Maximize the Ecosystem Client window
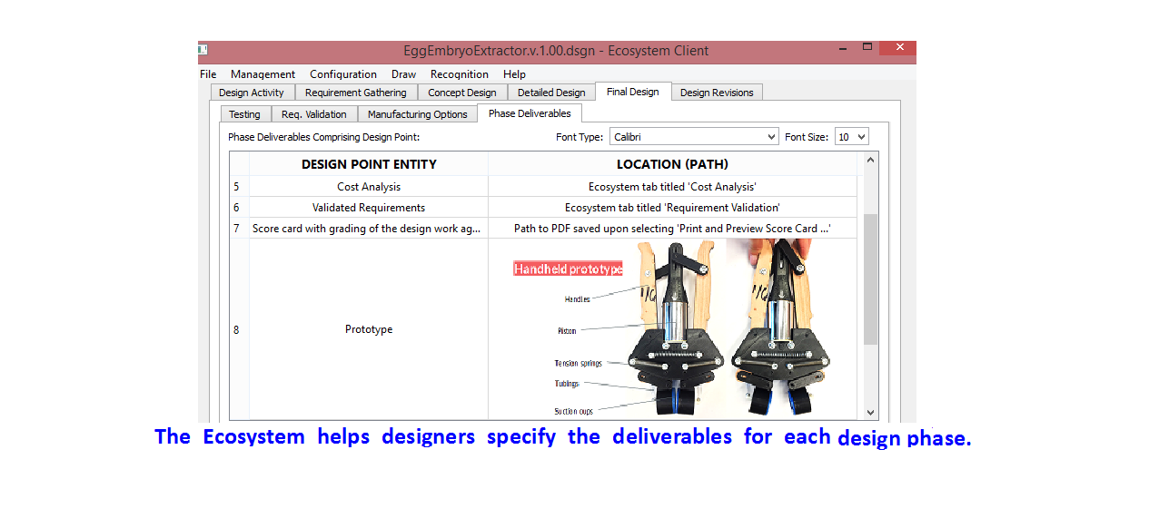The width and height of the screenshot is (1159, 518). click(x=867, y=47)
